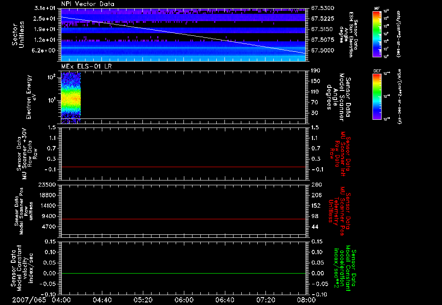Click the 30 scanner angle tick

[x=314, y=113]
